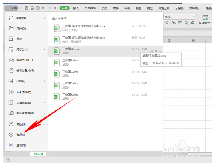The height and width of the screenshot is (163, 212).
Task: Open recent file 工作簿5.xlsx
Action: coord(105,85)
